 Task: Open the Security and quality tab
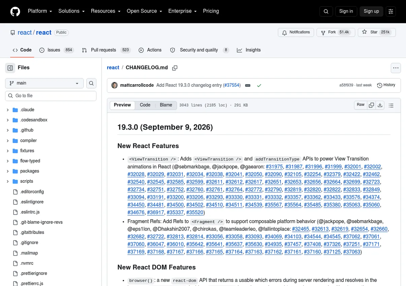pyautogui.click(x=199, y=50)
